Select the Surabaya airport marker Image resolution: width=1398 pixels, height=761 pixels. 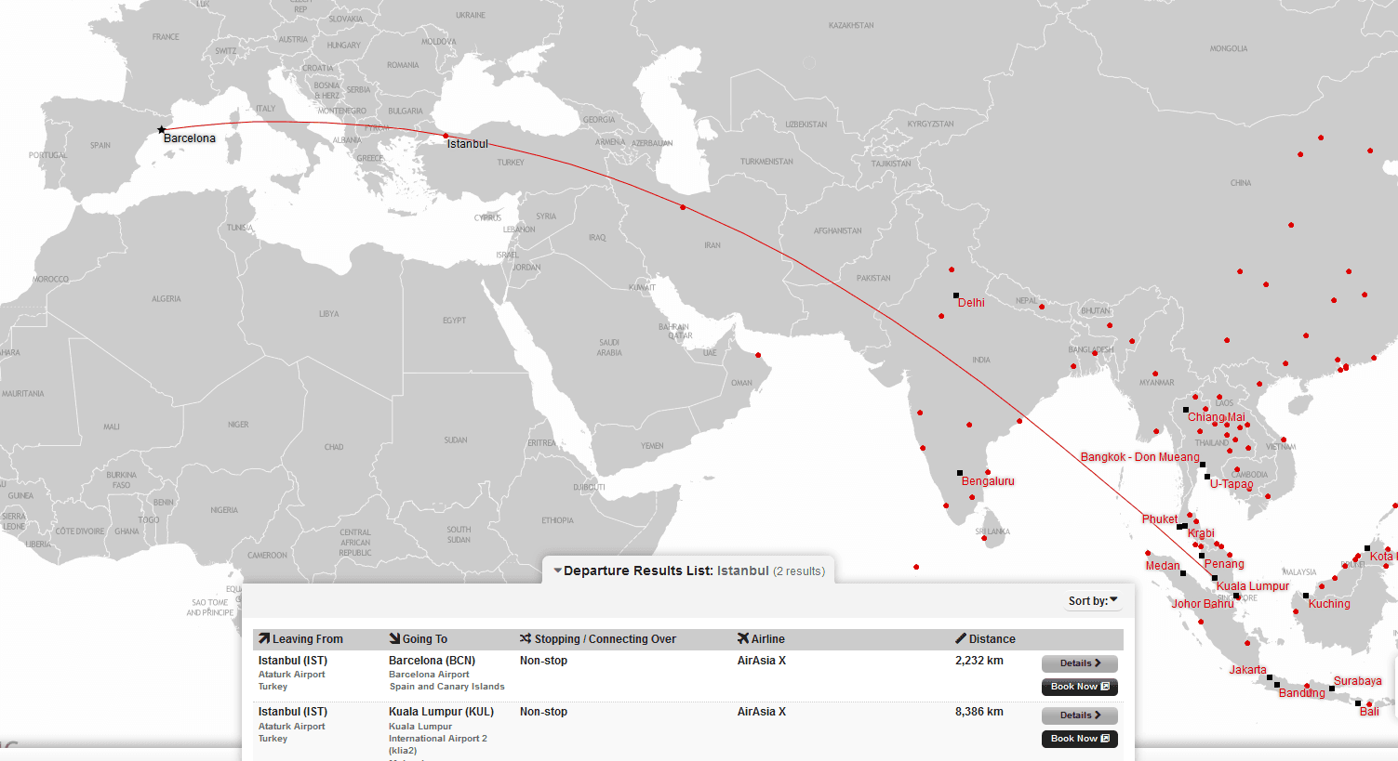1332,689
